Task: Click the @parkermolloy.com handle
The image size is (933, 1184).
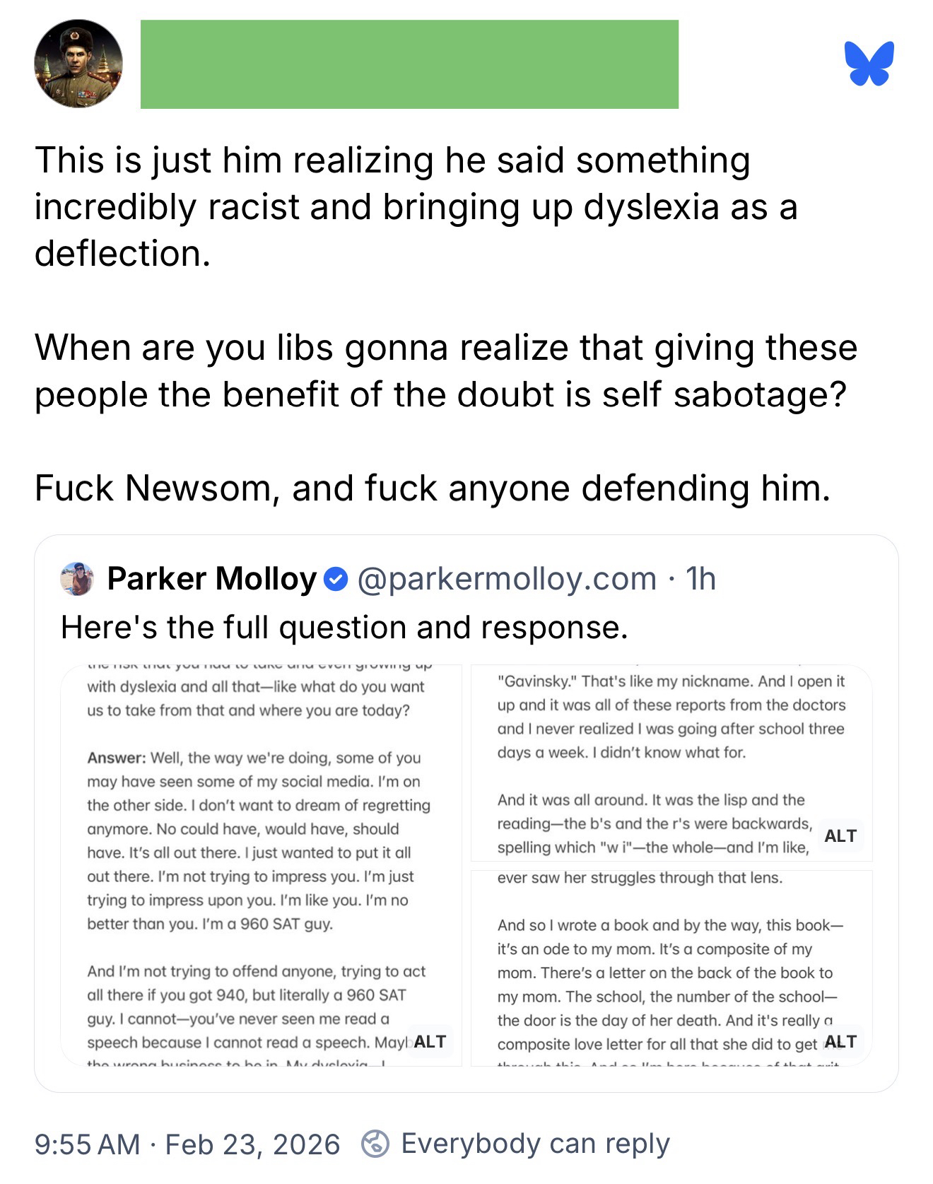Action: (x=507, y=579)
